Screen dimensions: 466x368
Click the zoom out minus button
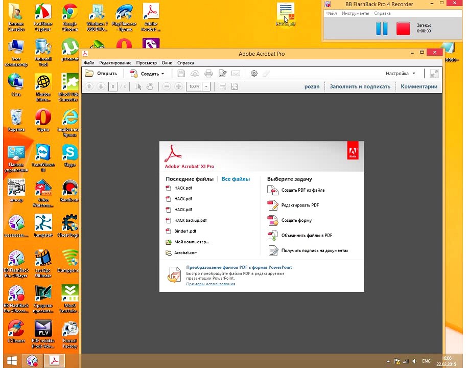click(x=167, y=86)
